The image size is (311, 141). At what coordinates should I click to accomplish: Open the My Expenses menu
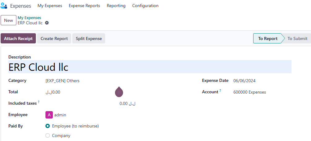[x=50, y=6]
